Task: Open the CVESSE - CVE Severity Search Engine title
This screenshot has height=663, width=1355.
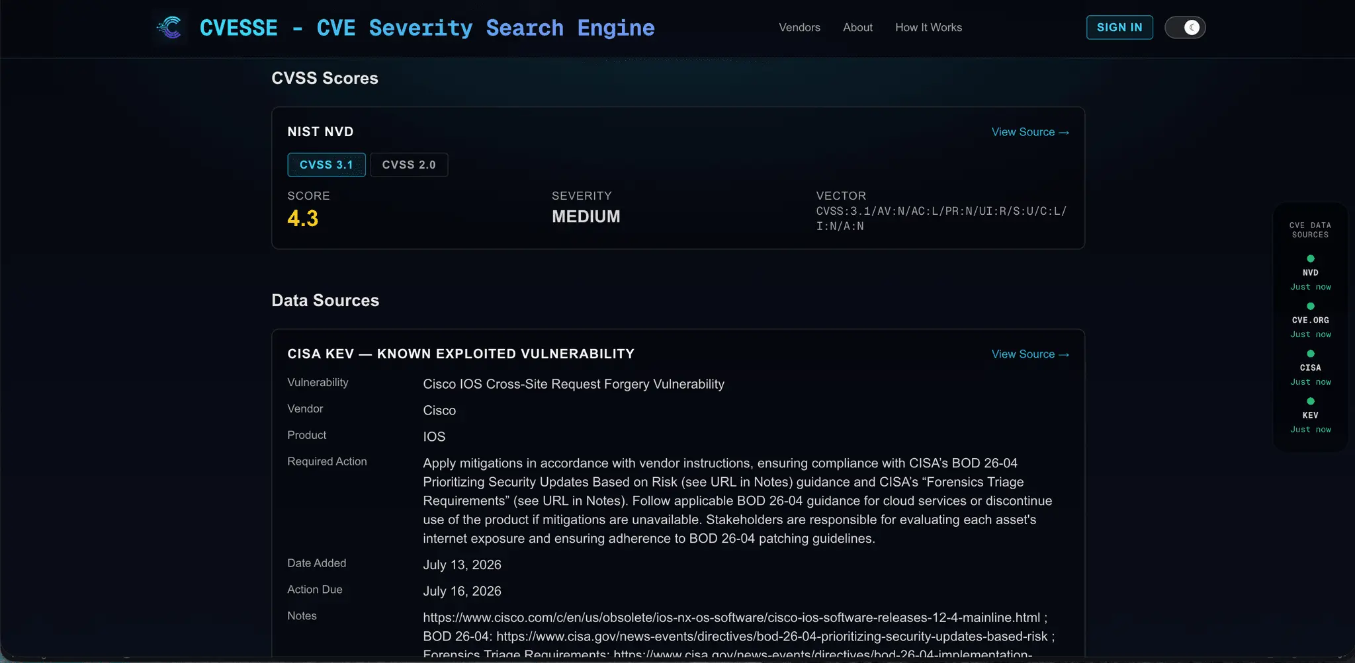Action: 427,28
